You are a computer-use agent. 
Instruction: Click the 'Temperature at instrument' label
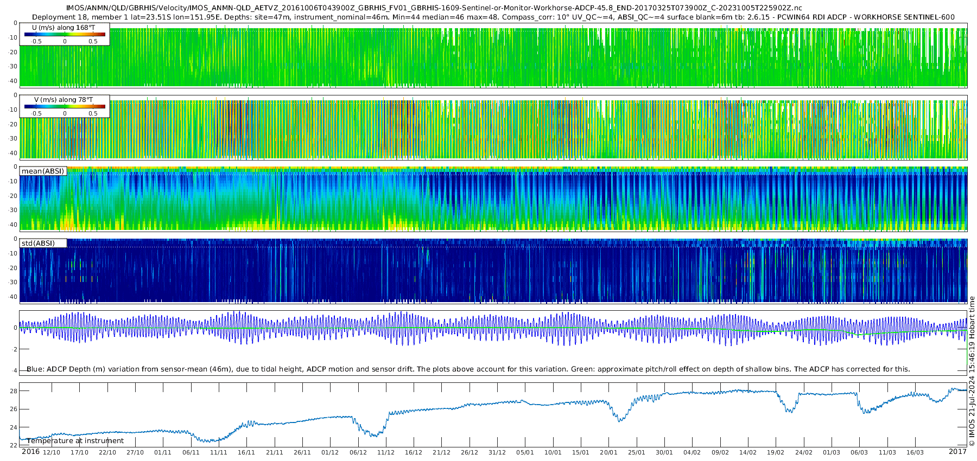75,441
